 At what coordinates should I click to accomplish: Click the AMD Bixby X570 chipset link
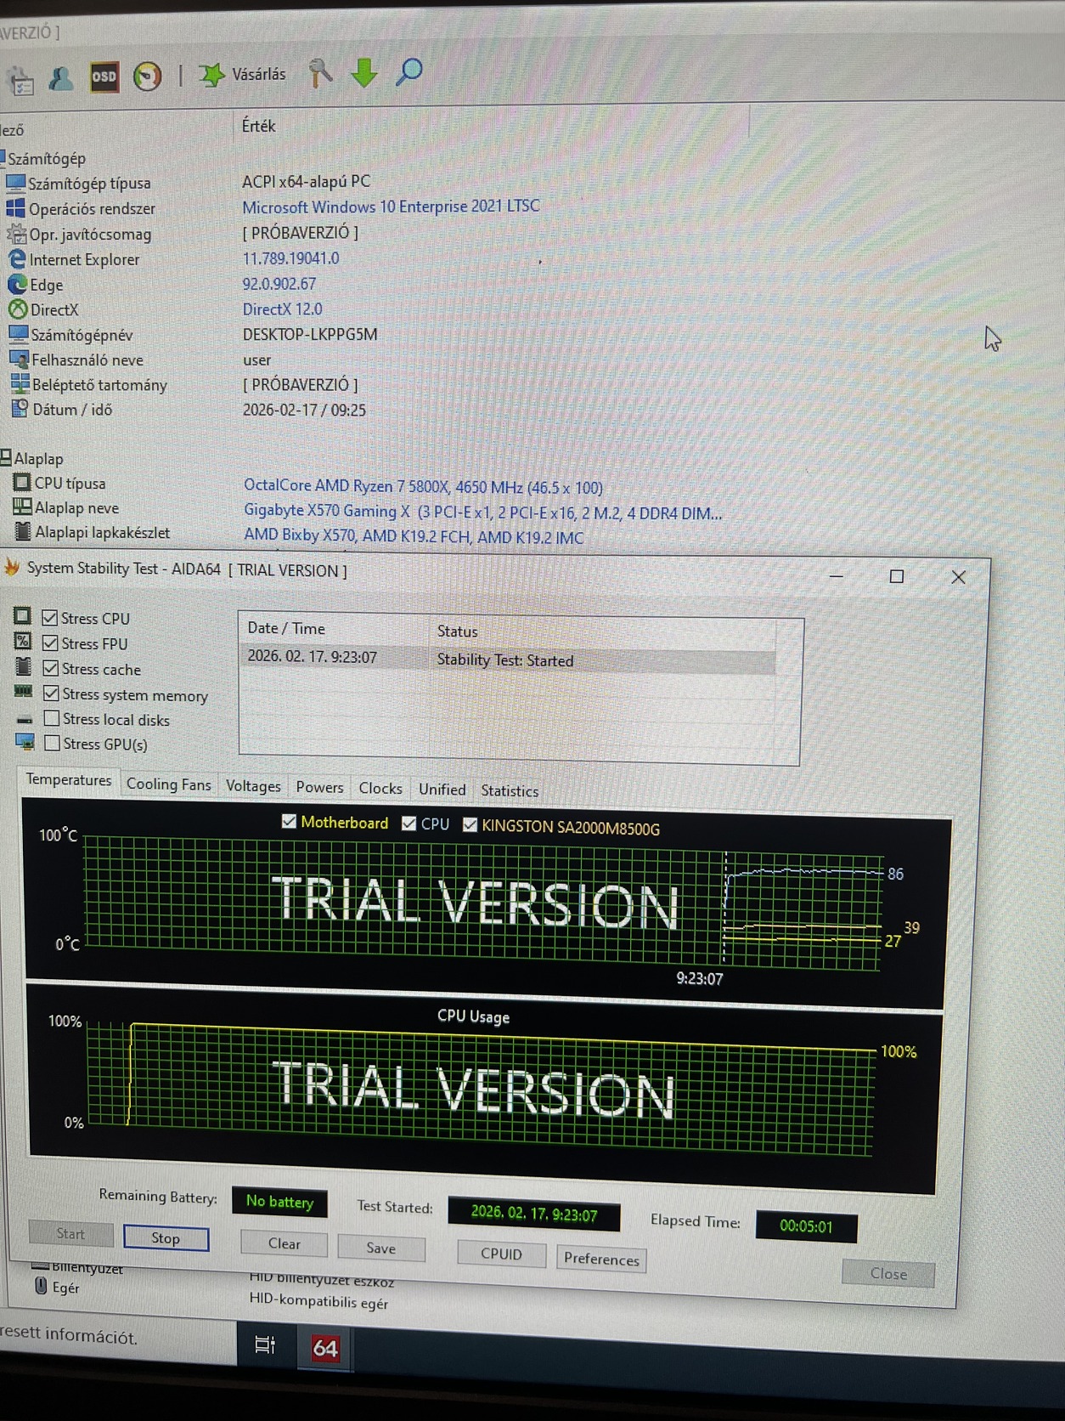click(x=414, y=537)
